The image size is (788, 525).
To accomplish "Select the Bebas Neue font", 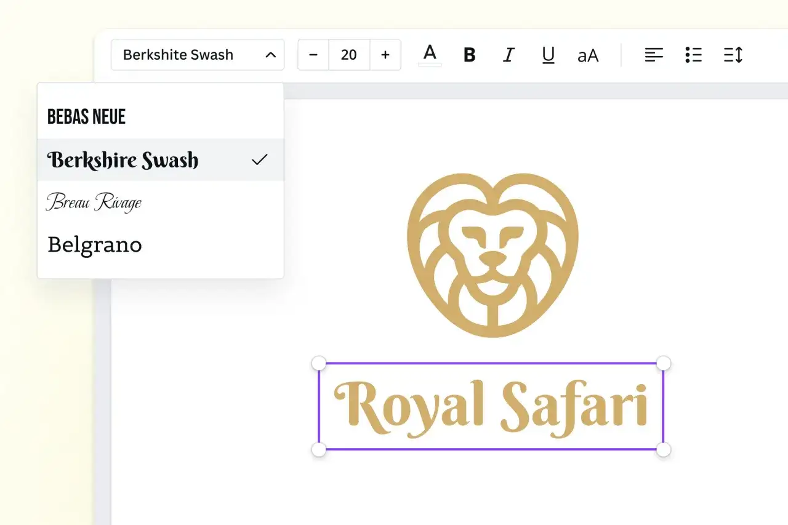I will click(x=86, y=116).
